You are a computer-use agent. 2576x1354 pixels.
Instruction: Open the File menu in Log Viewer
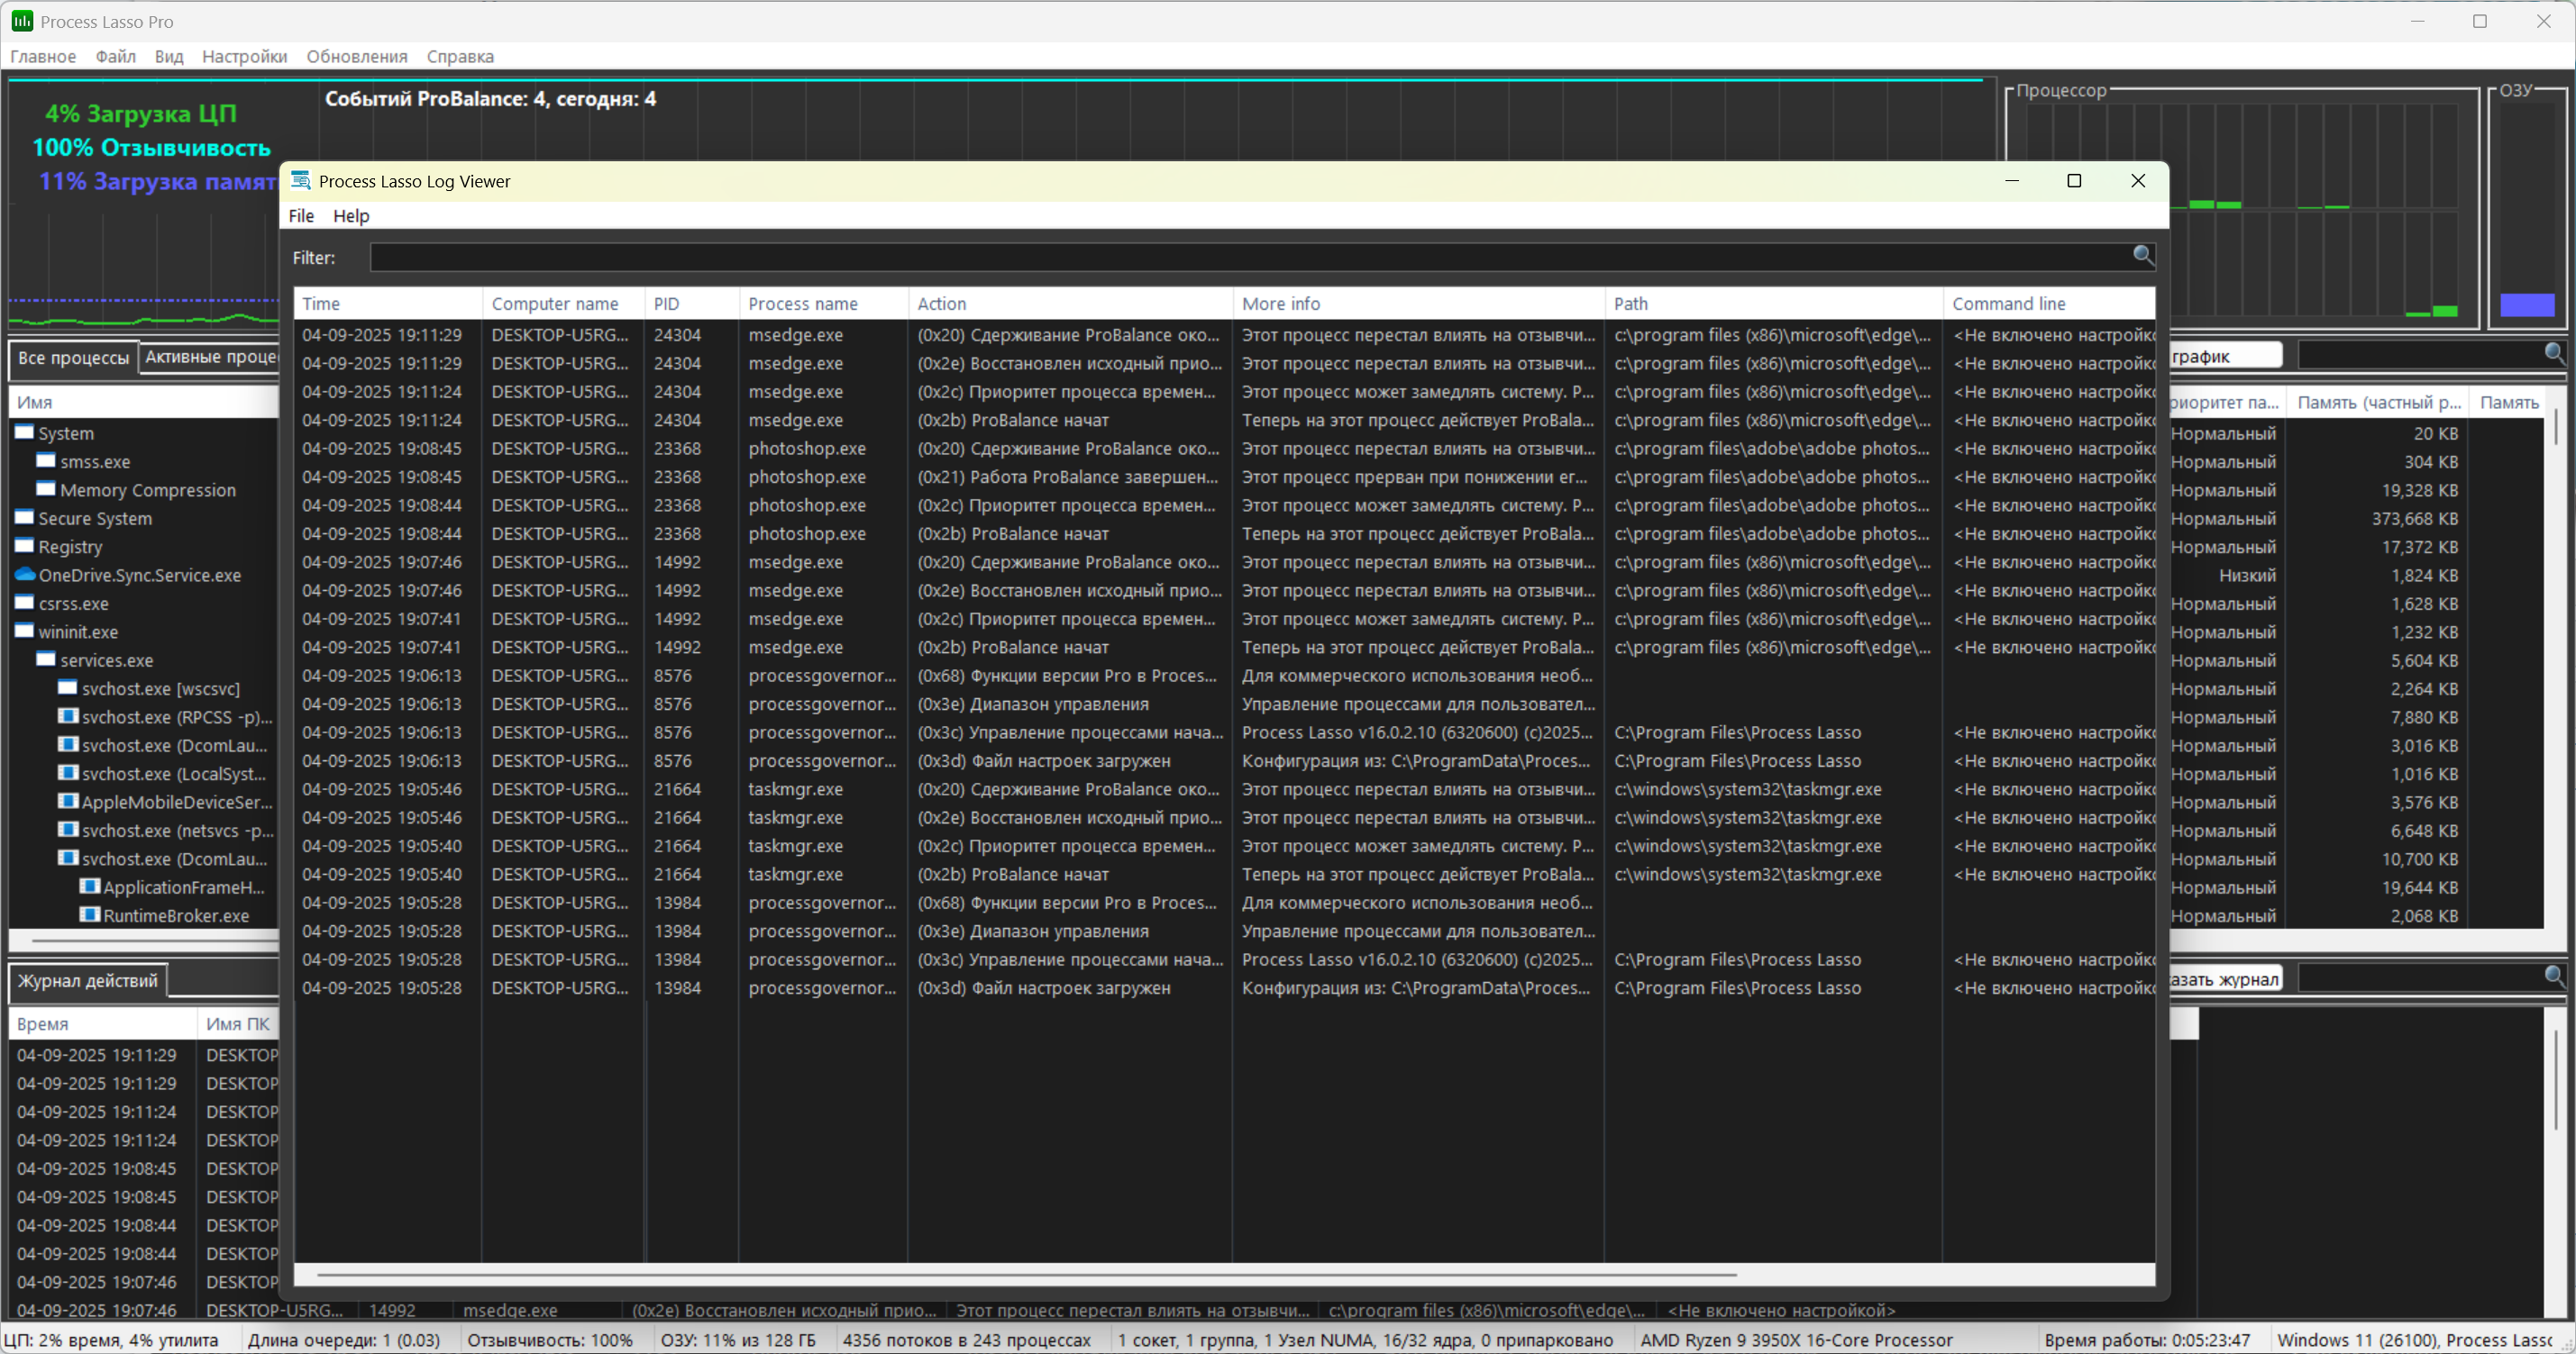(x=301, y=216)
